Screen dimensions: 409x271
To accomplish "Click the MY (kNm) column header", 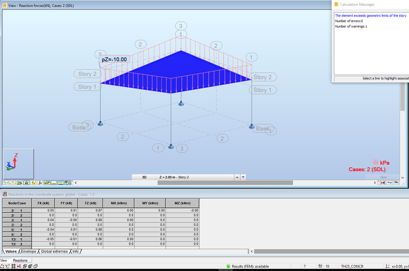I will (x=150, y=203).
